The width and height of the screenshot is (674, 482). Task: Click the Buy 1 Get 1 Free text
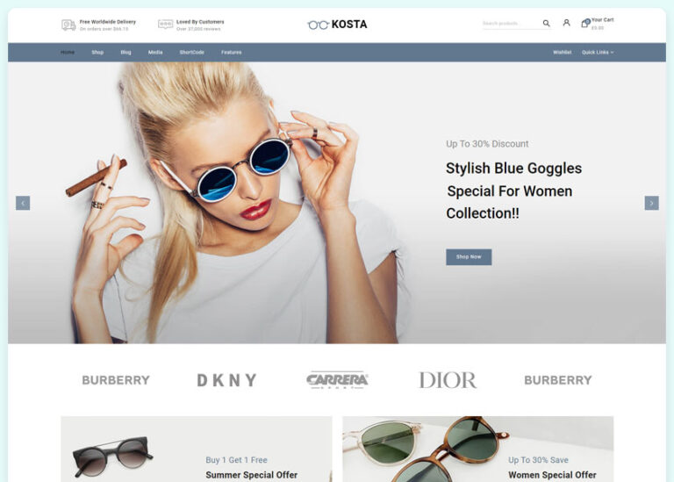click(x=236, y=460)
